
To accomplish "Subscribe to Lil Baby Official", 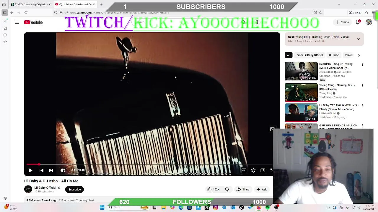I will coord(74,189).
